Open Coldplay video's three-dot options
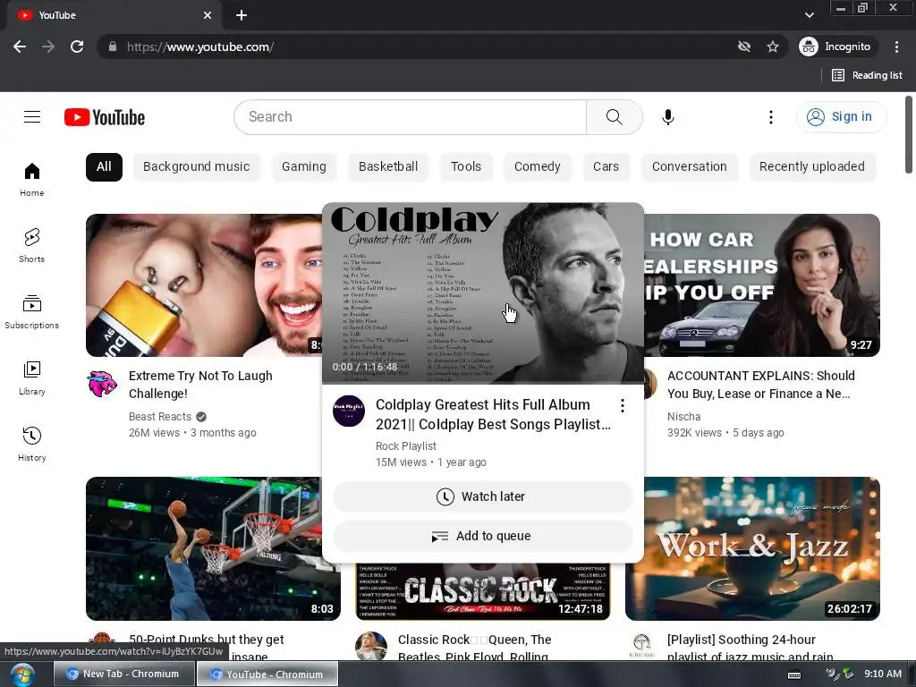 623,405
